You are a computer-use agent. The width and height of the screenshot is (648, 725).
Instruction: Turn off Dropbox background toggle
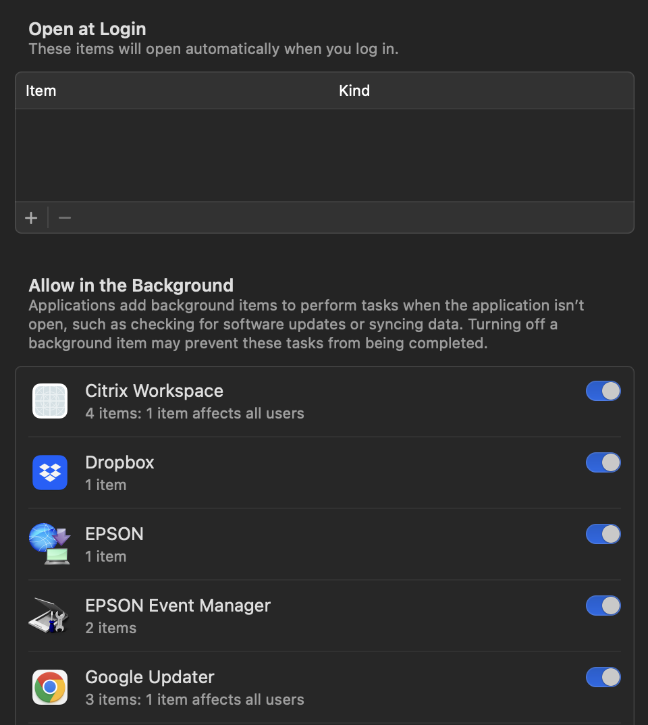[x=603, y=462]
